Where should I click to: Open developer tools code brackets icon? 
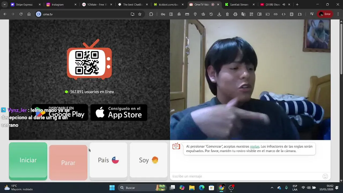pos(284,14)
